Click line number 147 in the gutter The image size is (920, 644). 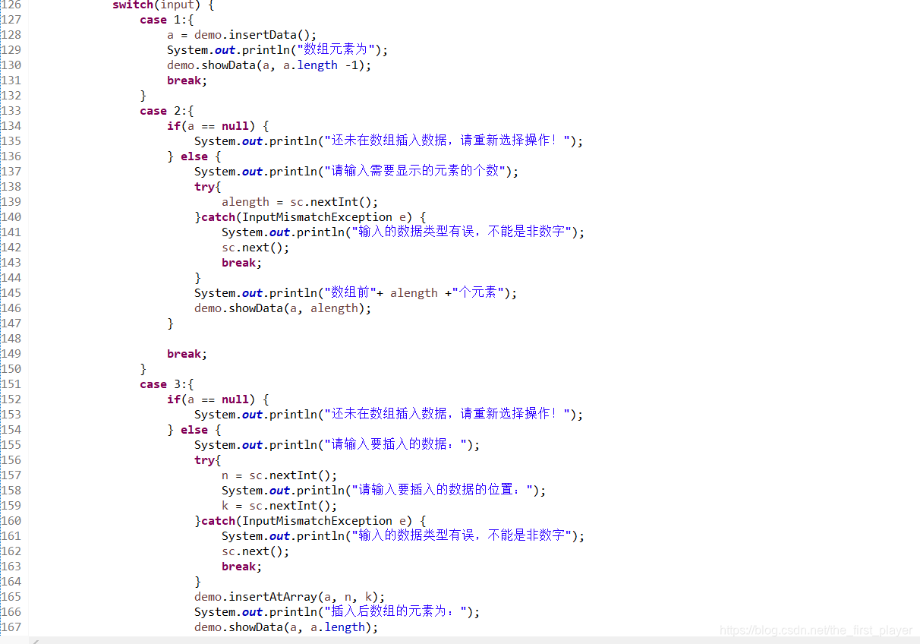[11, 324]
